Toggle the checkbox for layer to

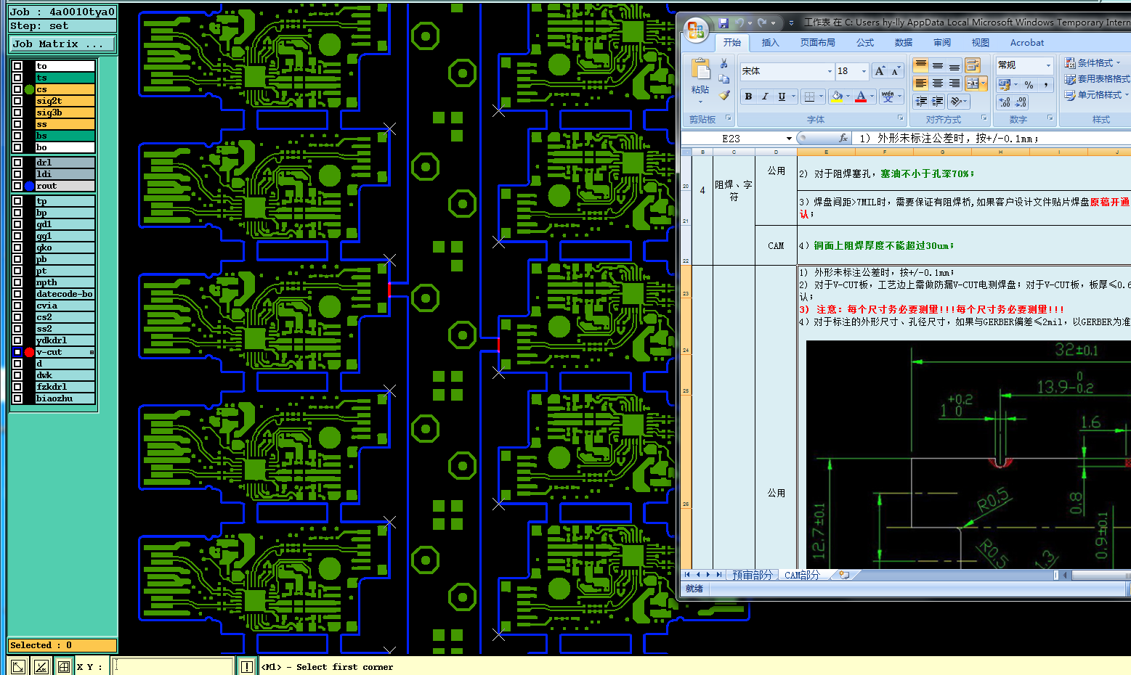17,66
